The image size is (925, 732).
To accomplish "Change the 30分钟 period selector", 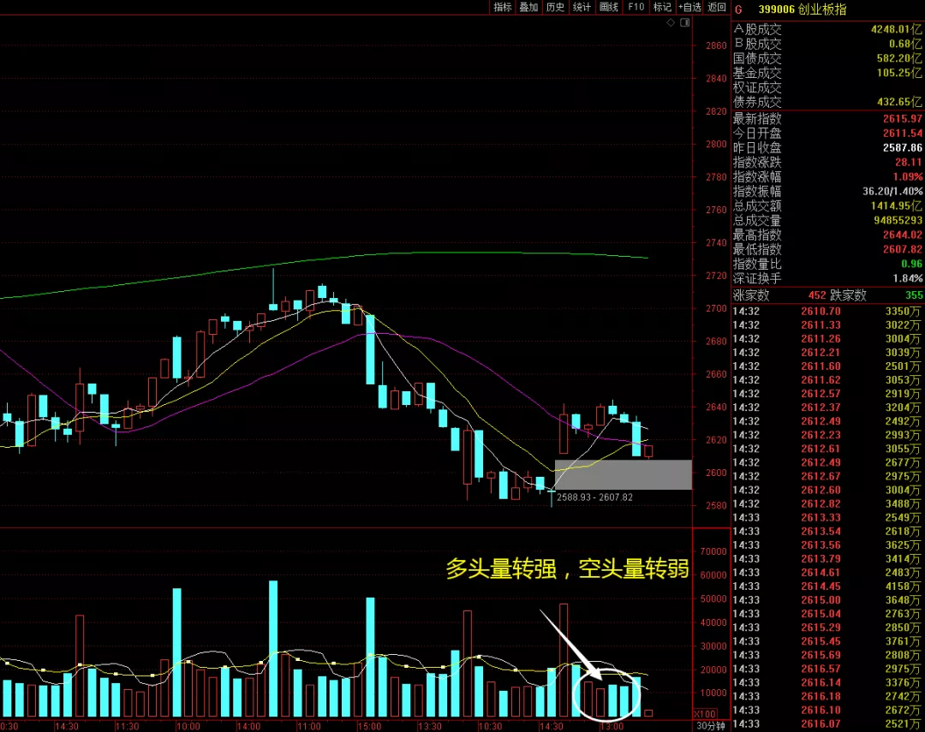I will (x=710, y=726).
